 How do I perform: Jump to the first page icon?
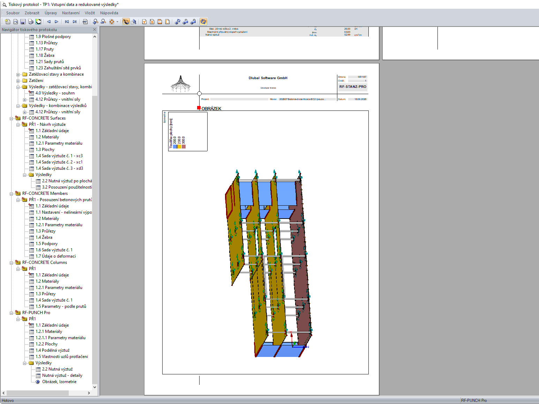67,22
